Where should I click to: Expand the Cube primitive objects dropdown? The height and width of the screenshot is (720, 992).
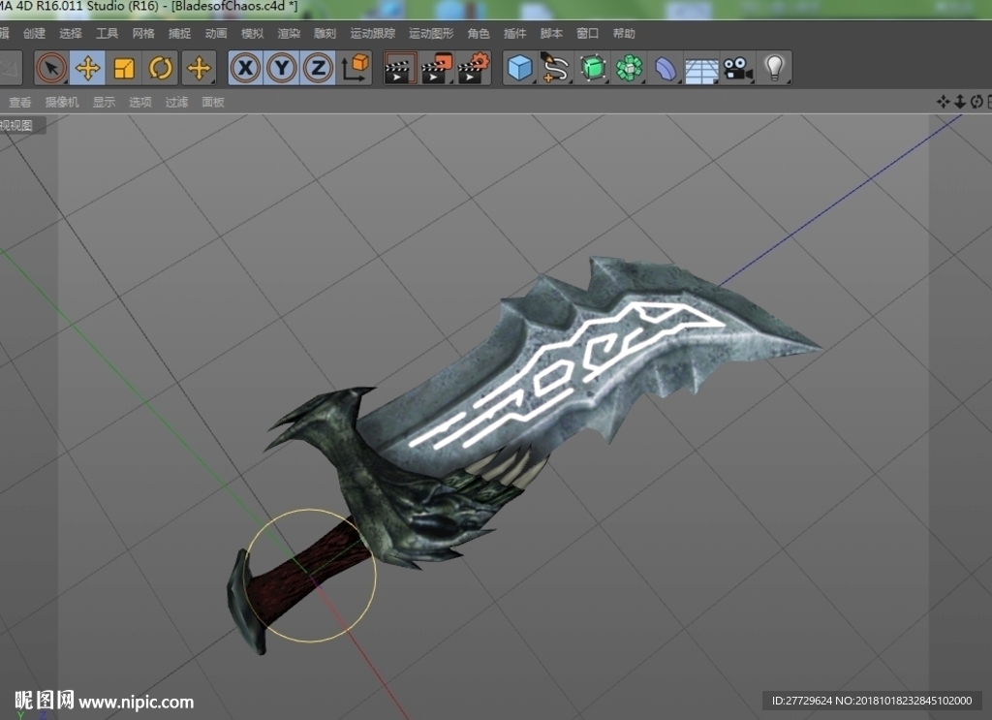[520, 69]
